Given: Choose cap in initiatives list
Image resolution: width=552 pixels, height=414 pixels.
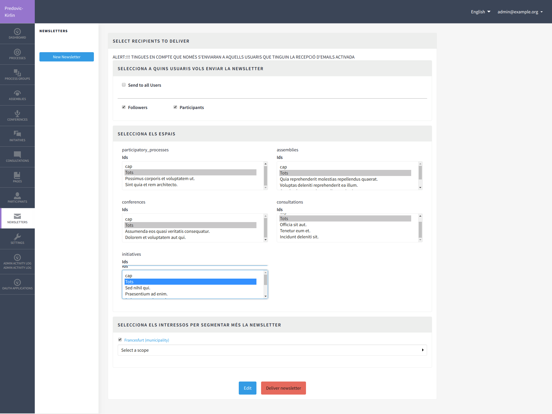Looking at the screenshot, I should pyautogui.click(x=190, y=276).
